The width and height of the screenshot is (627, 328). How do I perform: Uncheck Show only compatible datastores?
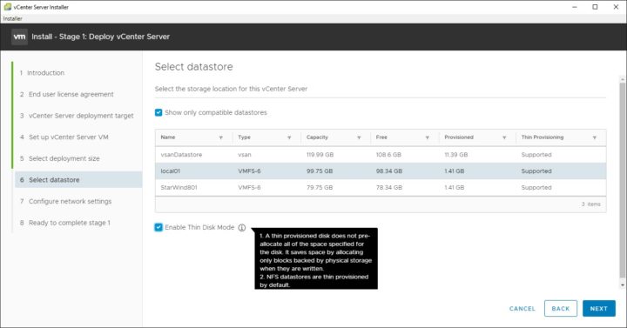click(x=158, y=112)
